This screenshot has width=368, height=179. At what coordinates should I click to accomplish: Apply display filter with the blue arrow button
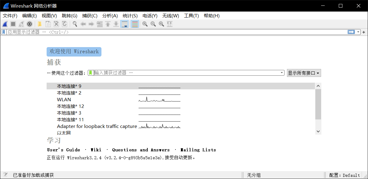point(351,32)
